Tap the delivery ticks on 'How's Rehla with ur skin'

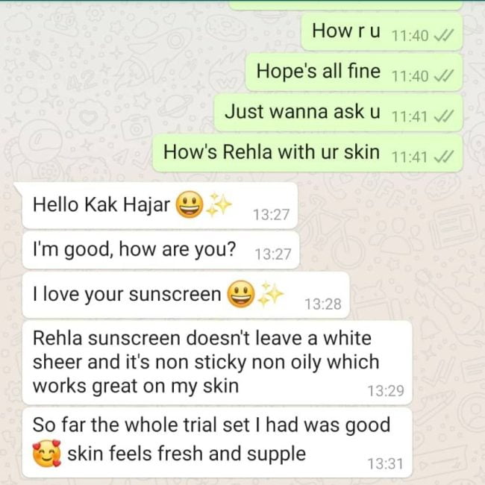point(444,157)
